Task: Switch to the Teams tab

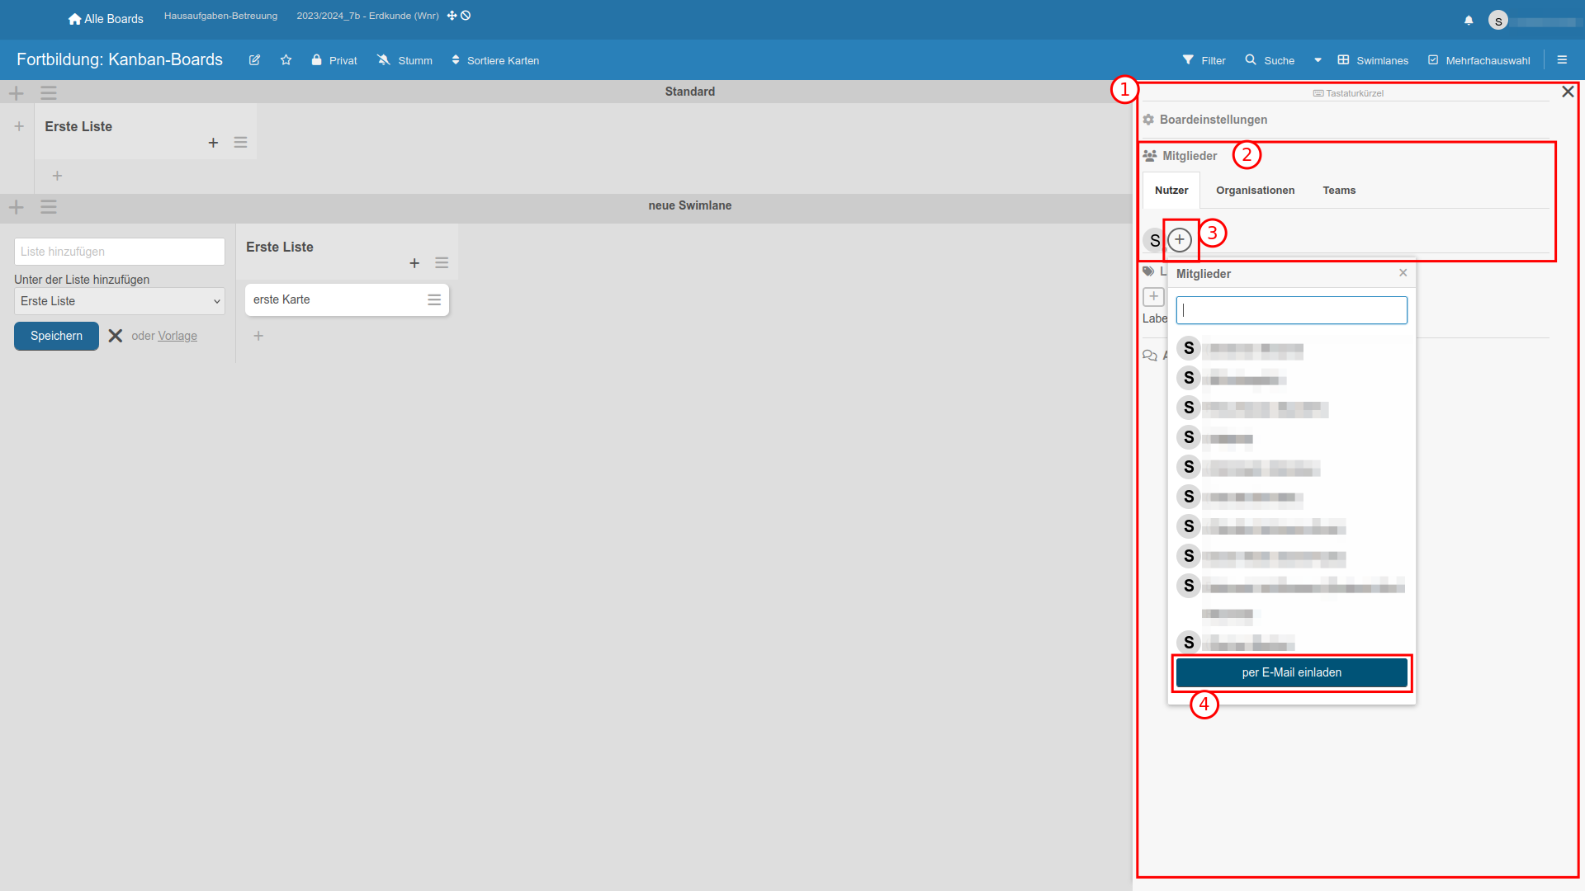Action: point(1339,191)
